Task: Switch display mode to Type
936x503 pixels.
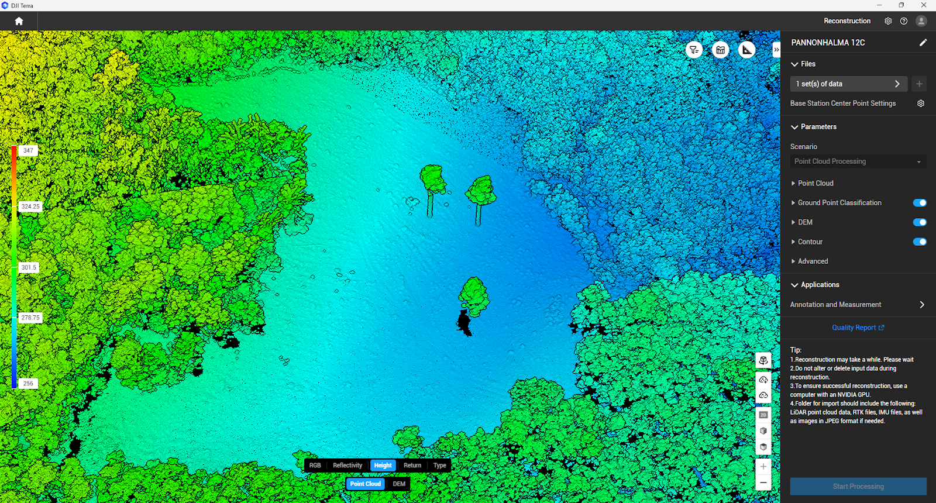Action: pyautogui.click(x=440, y=466)
